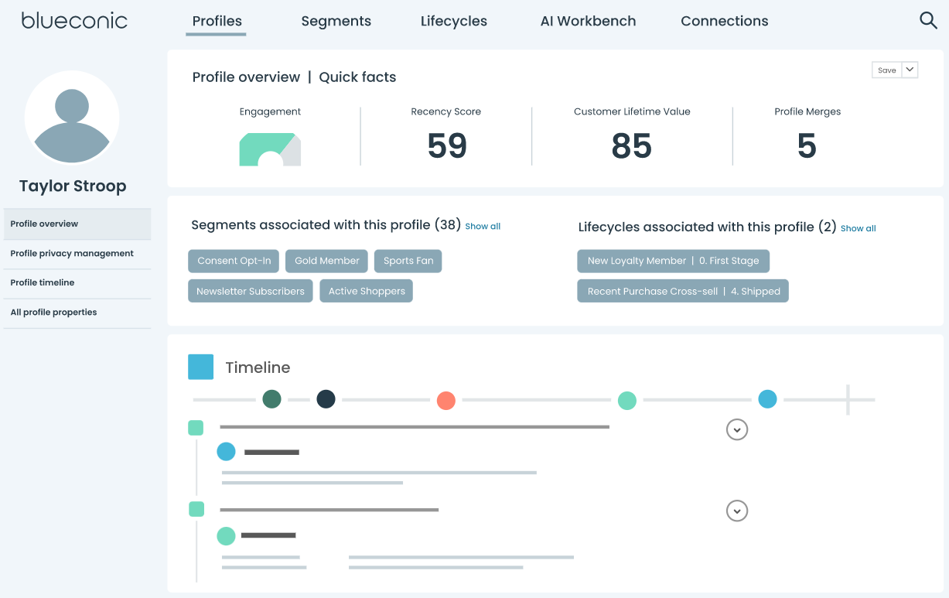Switch to the Segments tab
The width and height of the screenshot is (949, 598).
(x=336, y=22)
